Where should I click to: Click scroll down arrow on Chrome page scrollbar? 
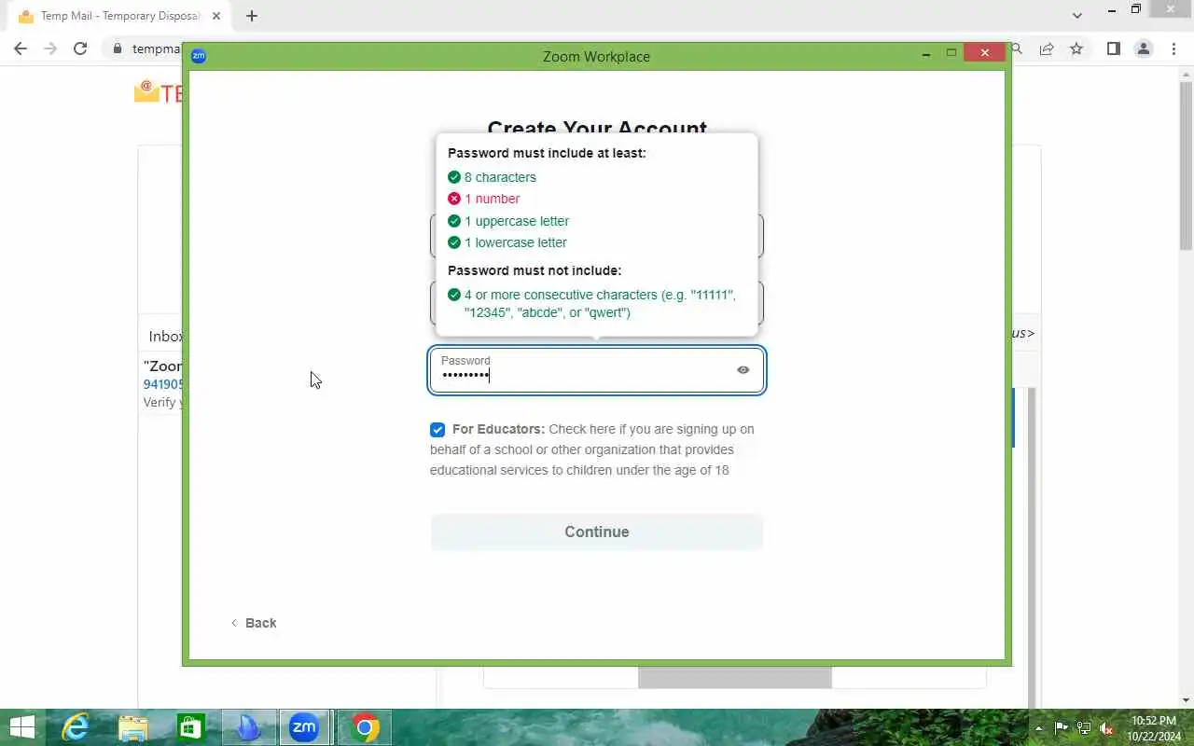coord(1187,700)
